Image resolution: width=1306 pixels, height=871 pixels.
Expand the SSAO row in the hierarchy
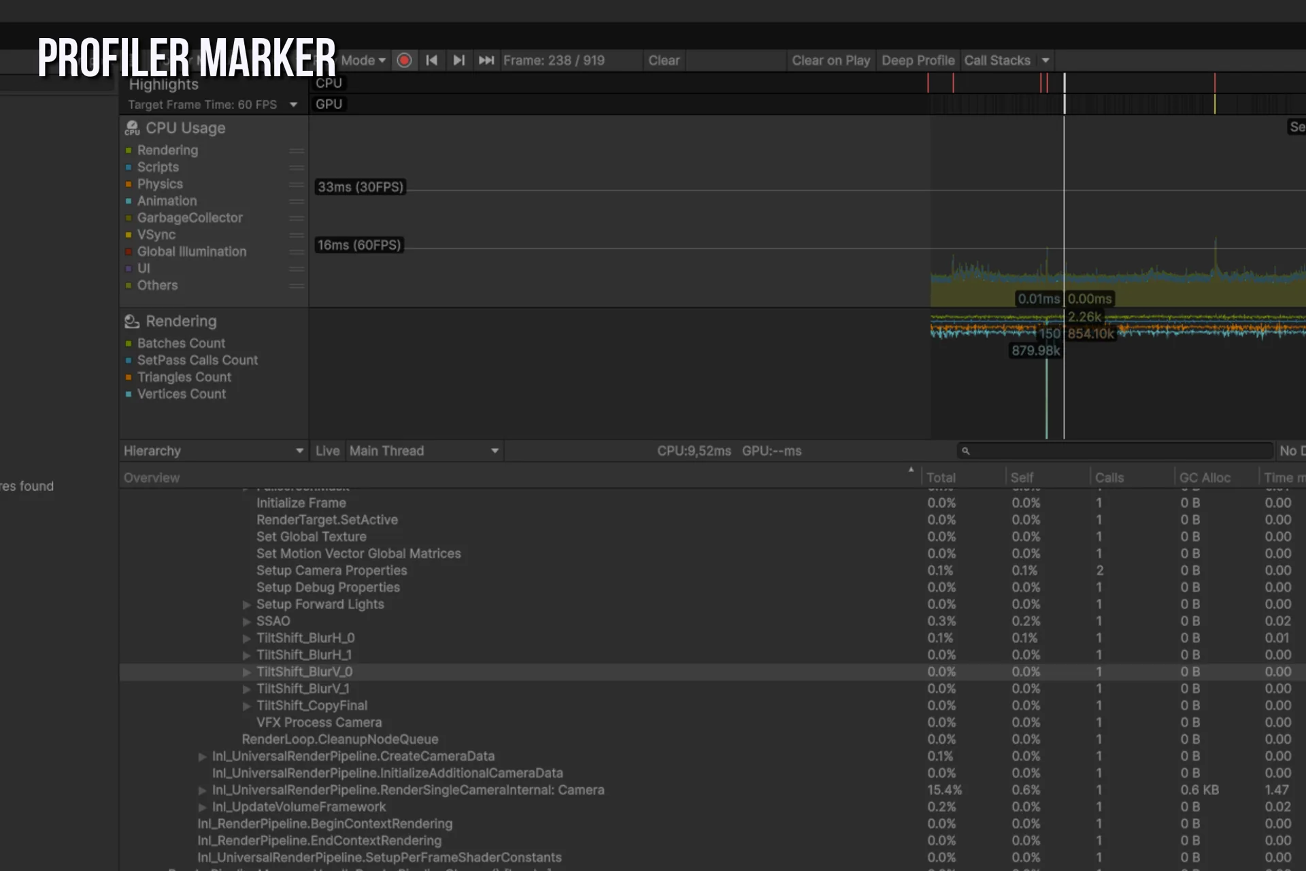pos(246,621)
